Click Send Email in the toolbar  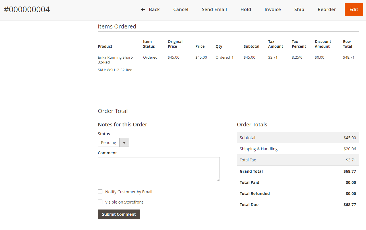coord(214,9)
